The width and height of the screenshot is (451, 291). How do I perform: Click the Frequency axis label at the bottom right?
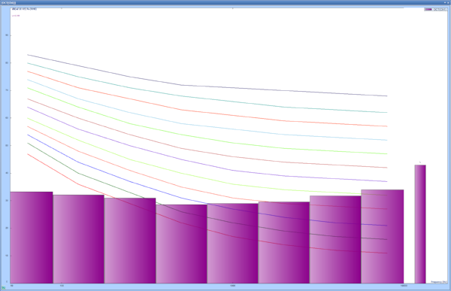tap(439, 282)
